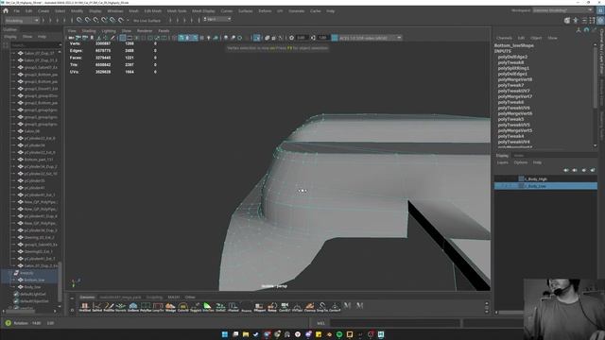Toggle snap to curves in the status line

tap(88, 20)
